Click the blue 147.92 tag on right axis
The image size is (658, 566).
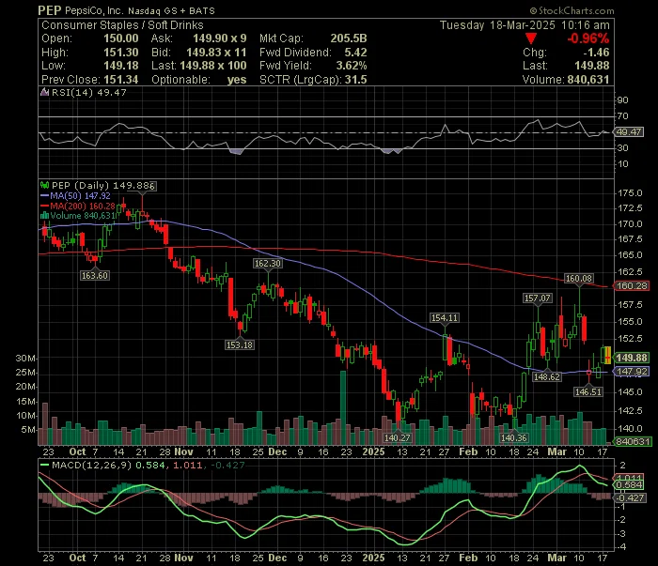tap(632, 372)
